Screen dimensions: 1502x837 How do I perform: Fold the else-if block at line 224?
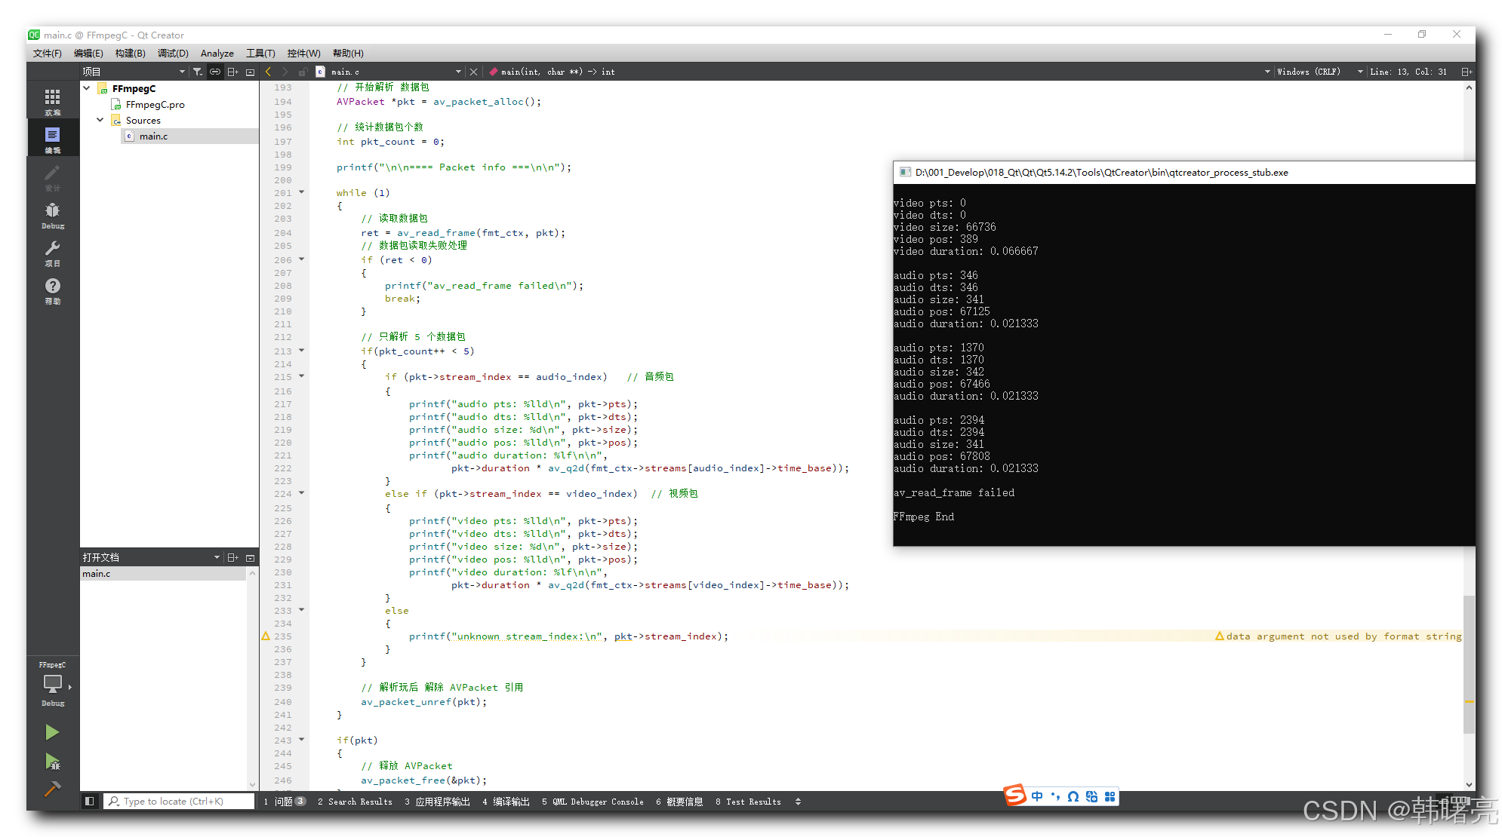click(x=301, y=492)
